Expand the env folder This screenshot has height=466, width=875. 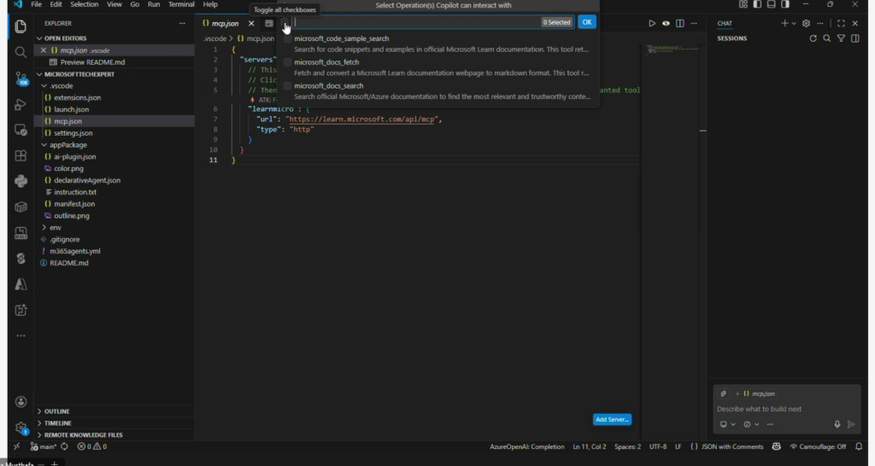tap(55, 228)
